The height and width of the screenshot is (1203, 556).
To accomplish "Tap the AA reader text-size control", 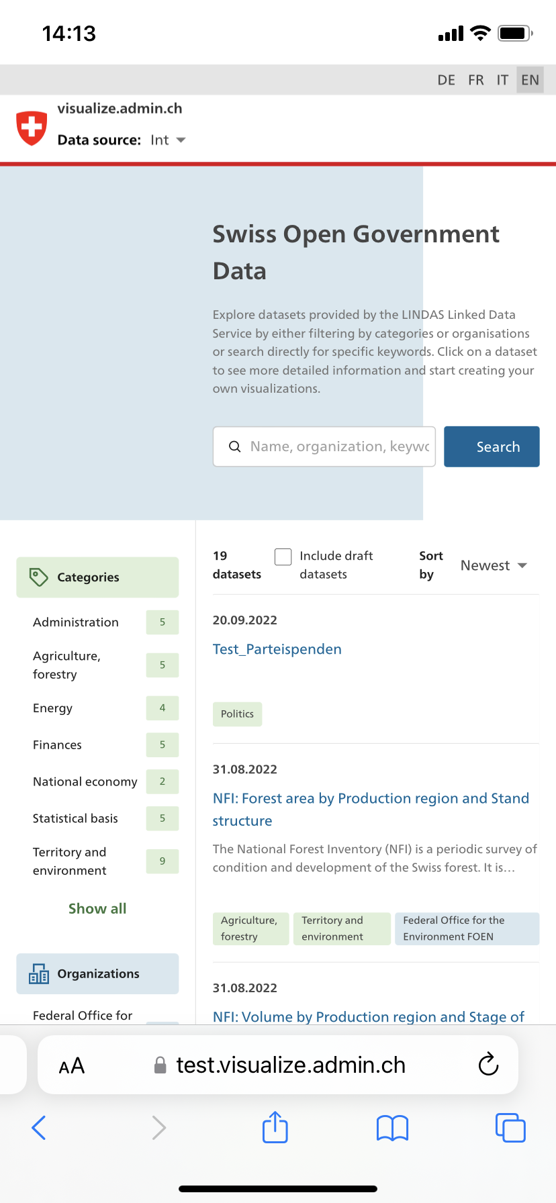I will point(72,1065).
